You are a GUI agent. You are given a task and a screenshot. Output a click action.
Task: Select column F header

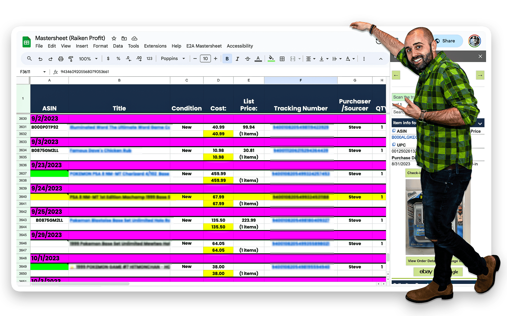pyautogui.click(x=301, y=80)
